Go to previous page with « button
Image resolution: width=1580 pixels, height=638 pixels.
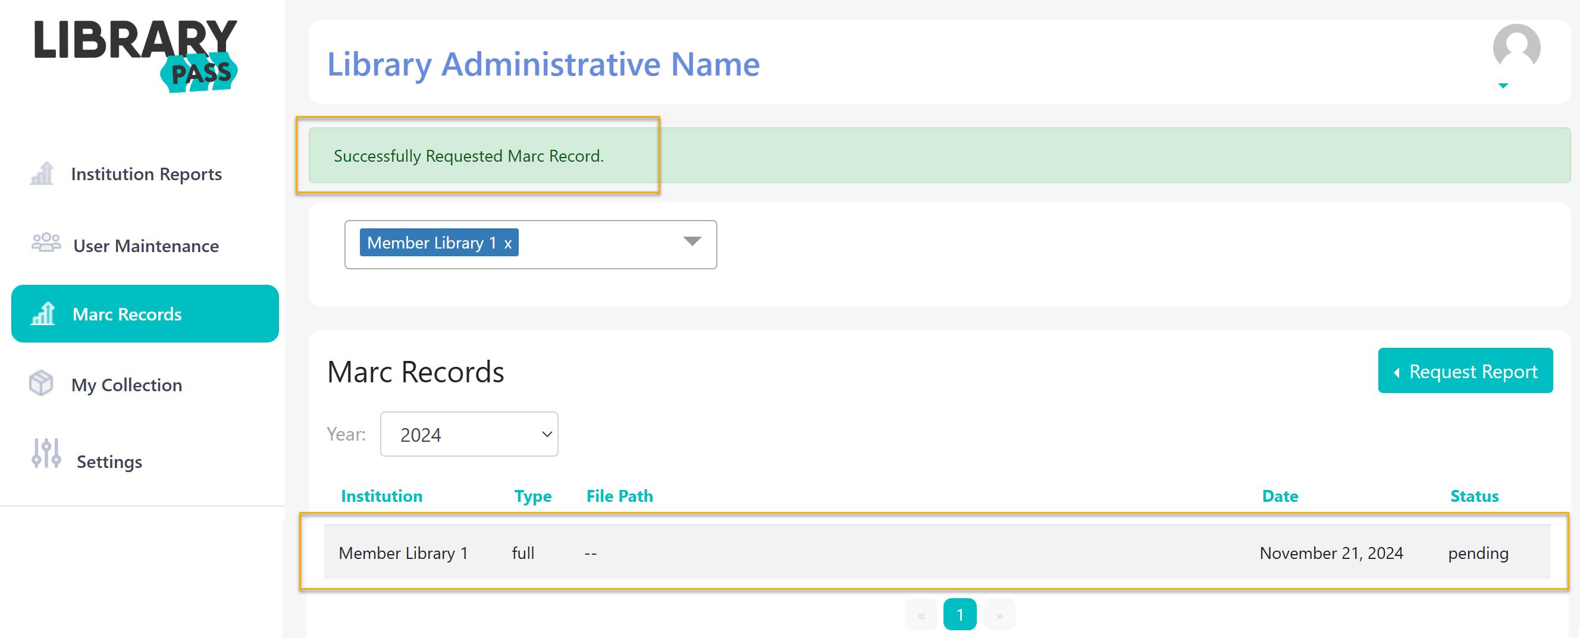click(921, 615)
